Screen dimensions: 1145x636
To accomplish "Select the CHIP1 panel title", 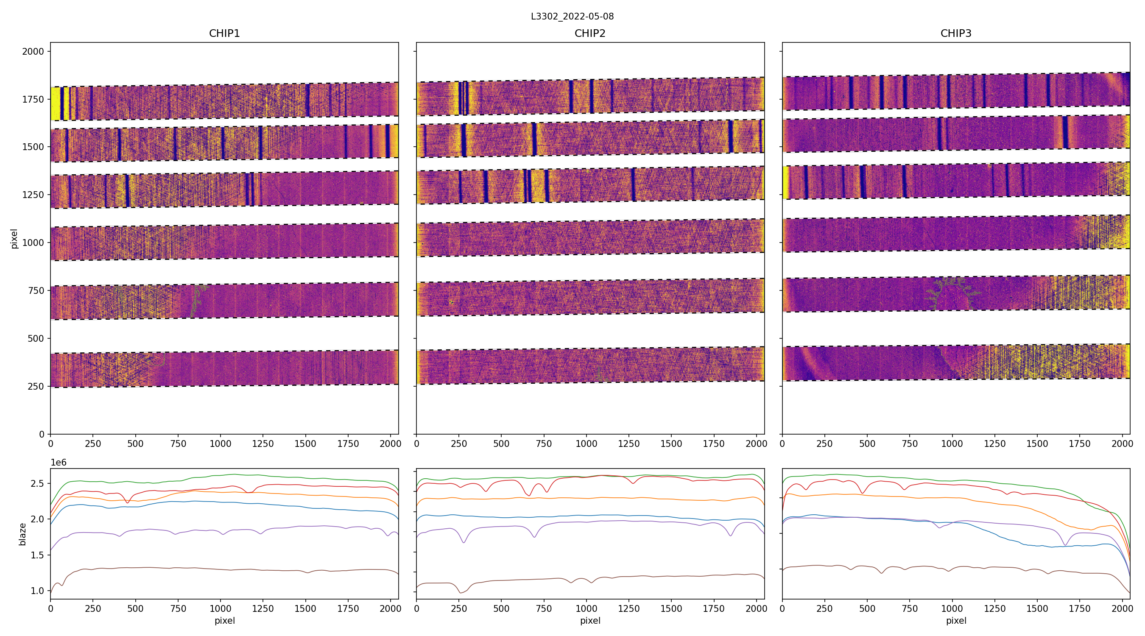I will 224,33.
